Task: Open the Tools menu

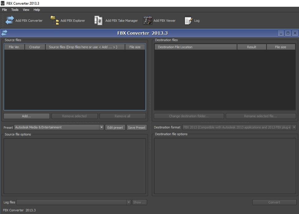Action: pyautogui.click(x=14, y=10)
